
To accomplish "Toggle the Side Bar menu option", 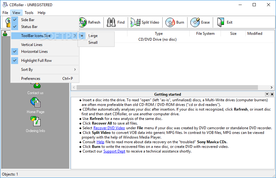I will pyautogui.click(x=45, y=20).
